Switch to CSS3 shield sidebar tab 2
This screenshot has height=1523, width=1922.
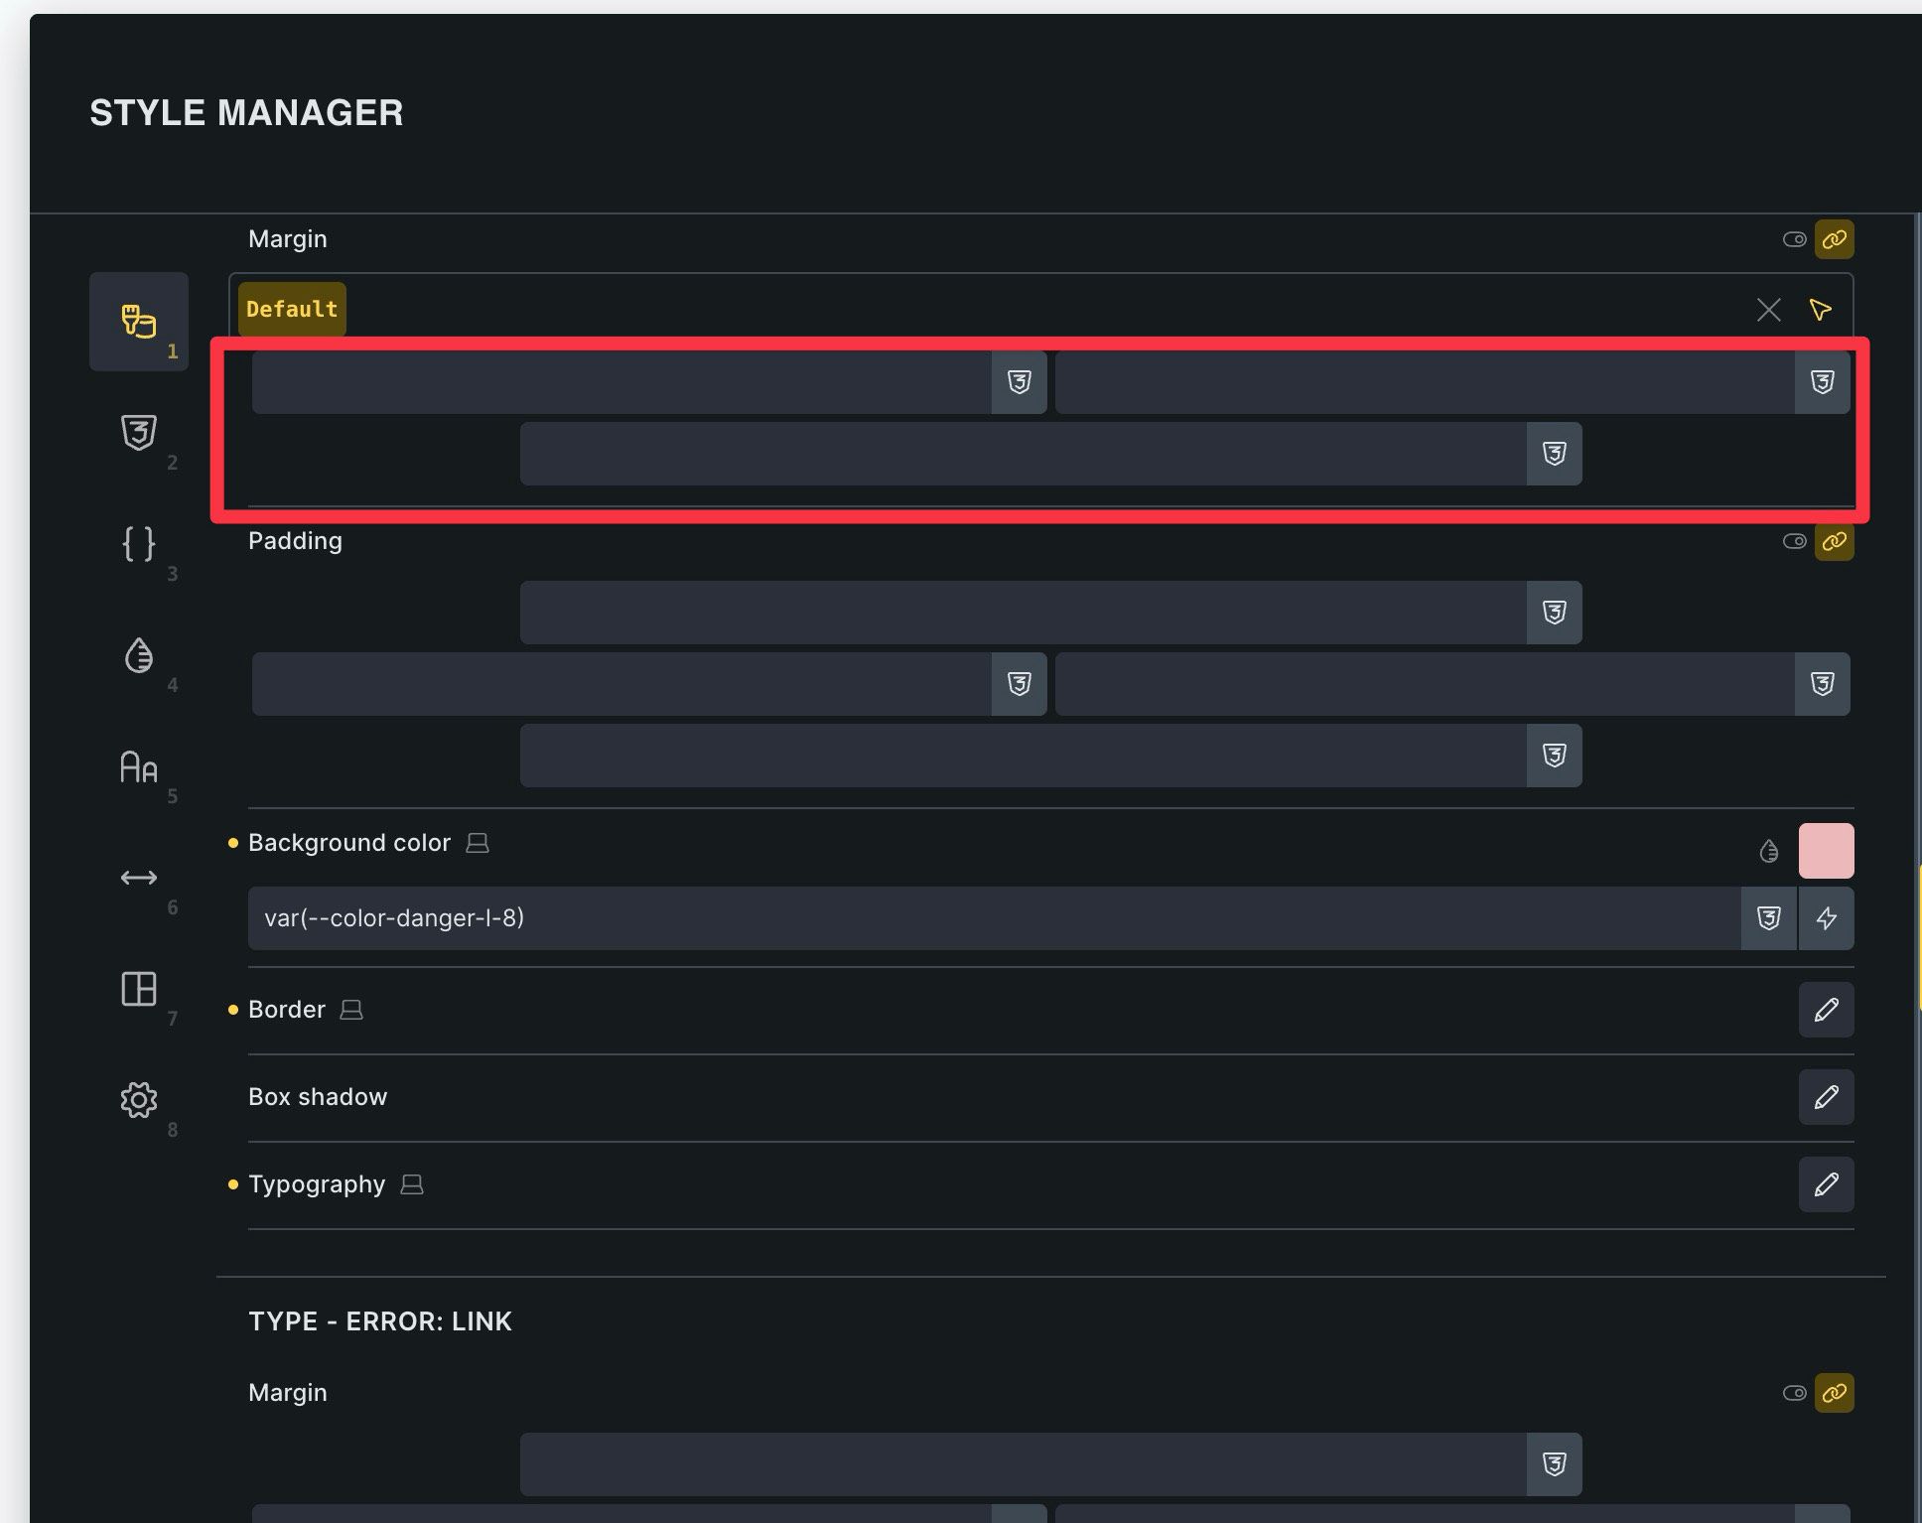(139, 432)
